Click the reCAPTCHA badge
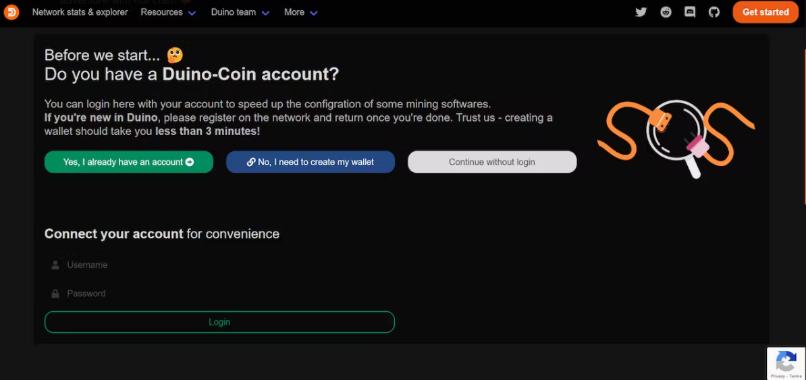Image resolution: width=806 pixels, height=380 pixels. click(x=786, y=363)
